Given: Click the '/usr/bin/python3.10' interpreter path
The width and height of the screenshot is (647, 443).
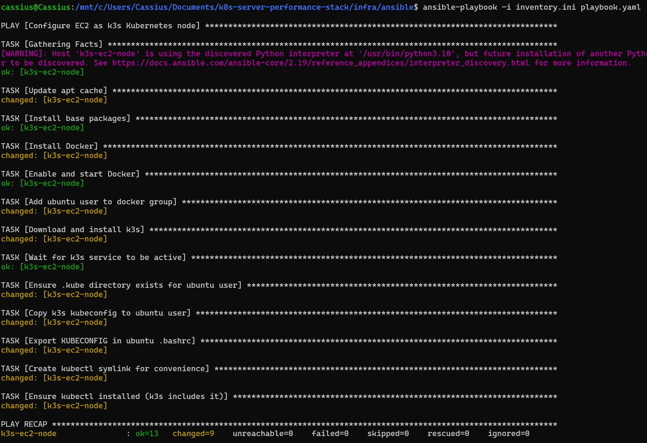Looking at the screenshot, I should 406,54.
